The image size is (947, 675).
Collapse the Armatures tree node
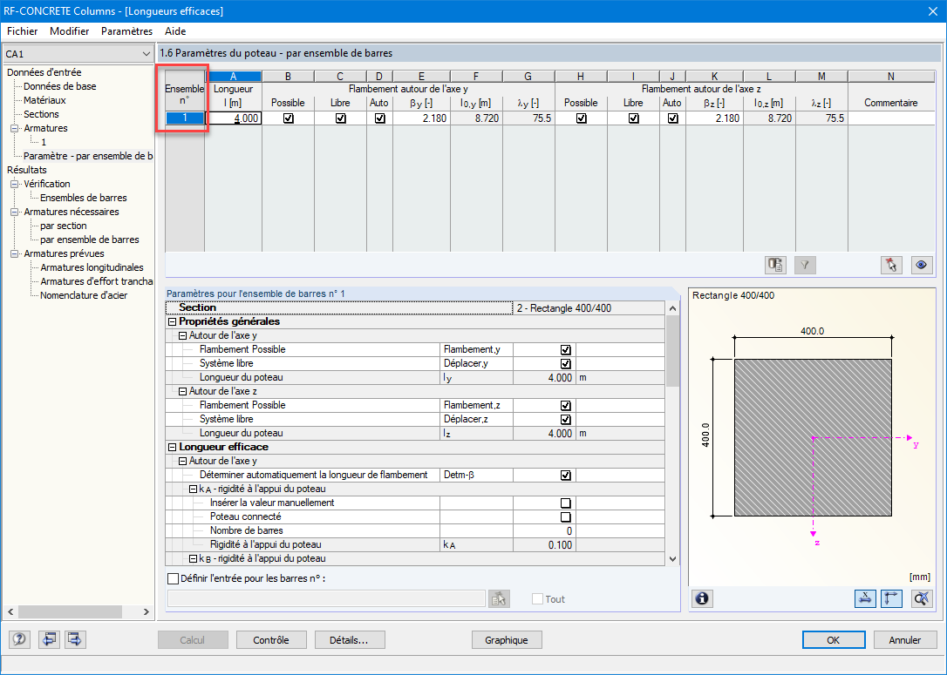(x=15, y=129)
